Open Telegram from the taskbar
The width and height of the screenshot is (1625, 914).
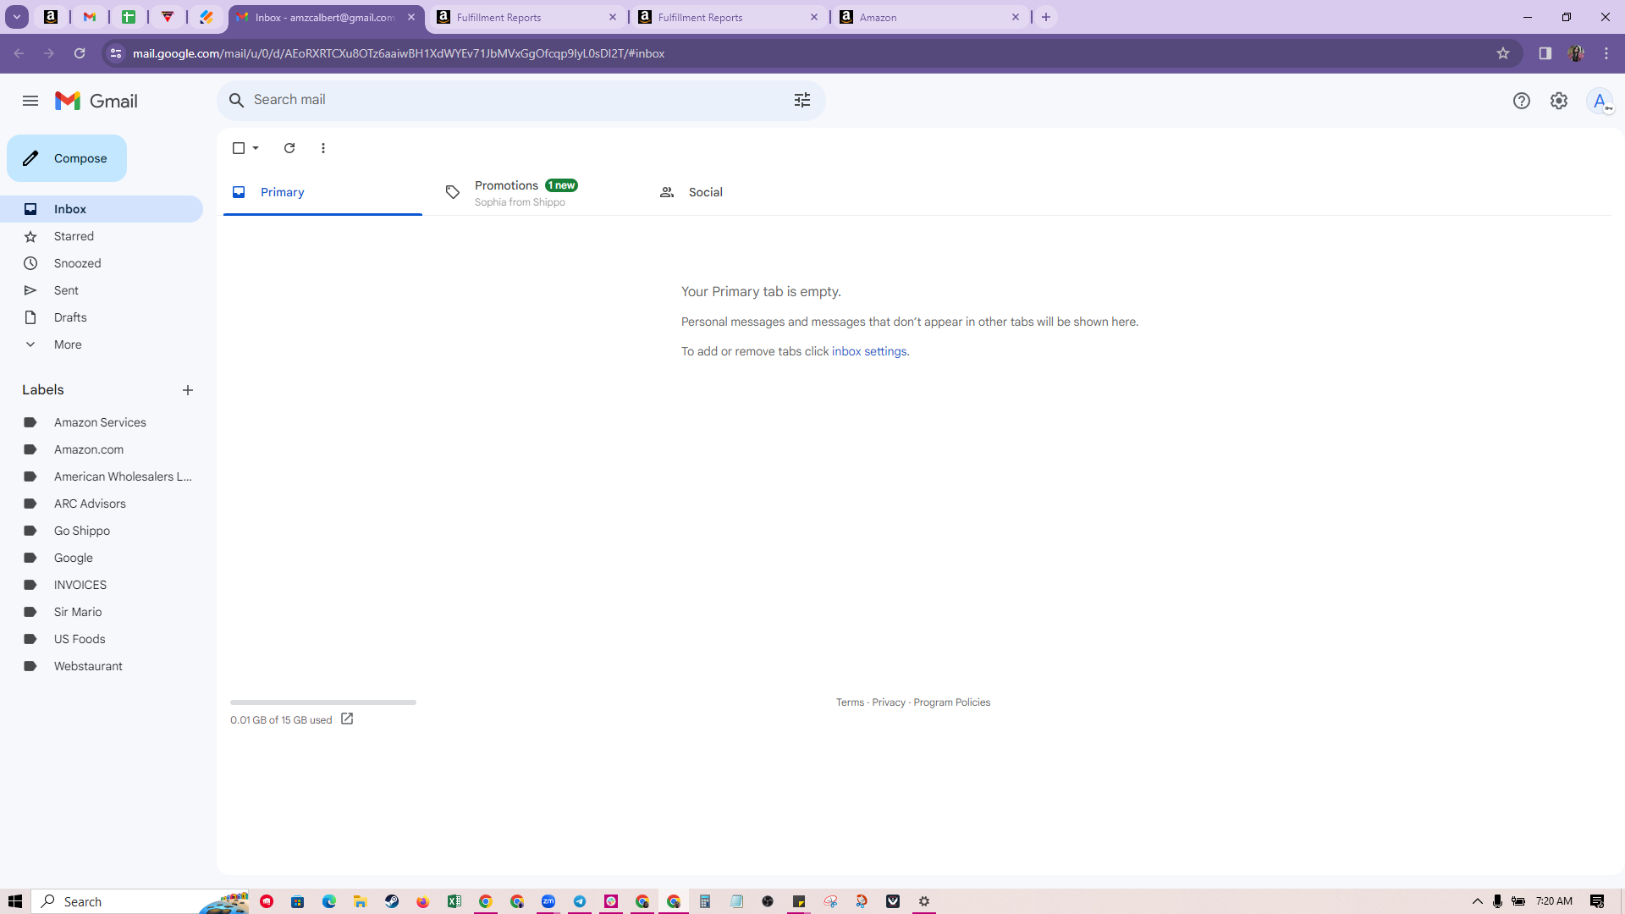coord(580,901)
